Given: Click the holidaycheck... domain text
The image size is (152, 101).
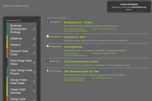Looking at the screenshot, I should click(x=56, y=46).
